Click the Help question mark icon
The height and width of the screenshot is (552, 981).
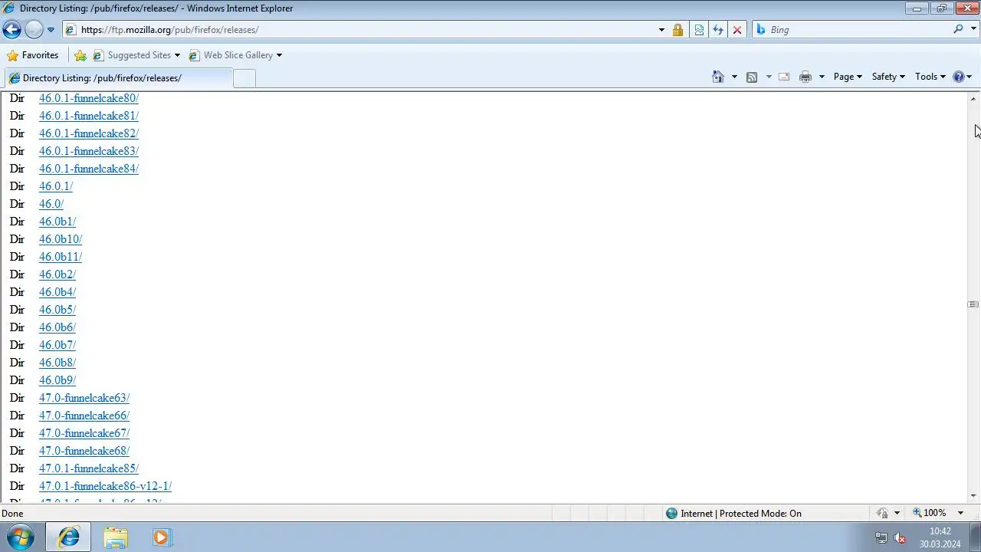(x=958, y=77)
